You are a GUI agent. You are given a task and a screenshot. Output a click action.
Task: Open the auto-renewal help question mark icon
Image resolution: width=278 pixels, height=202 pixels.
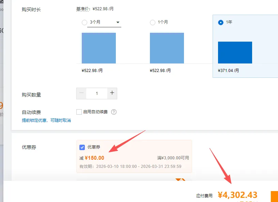tap(114, 112)
